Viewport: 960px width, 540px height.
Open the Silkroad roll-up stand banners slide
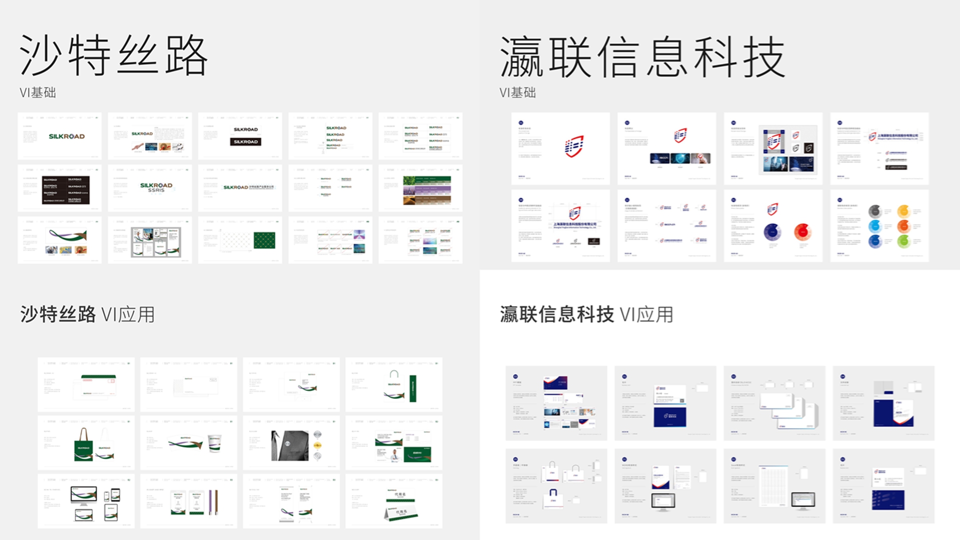[291, 501]
